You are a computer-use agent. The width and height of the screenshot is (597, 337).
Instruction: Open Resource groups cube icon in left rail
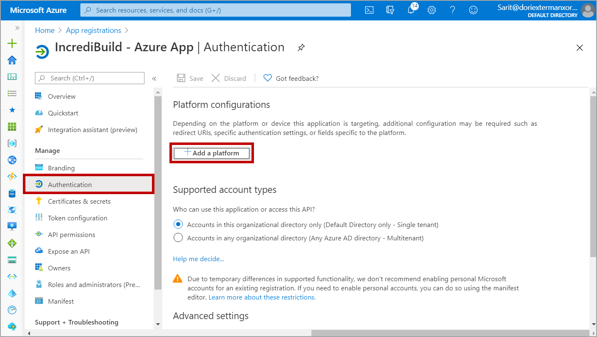click(12, 143)
